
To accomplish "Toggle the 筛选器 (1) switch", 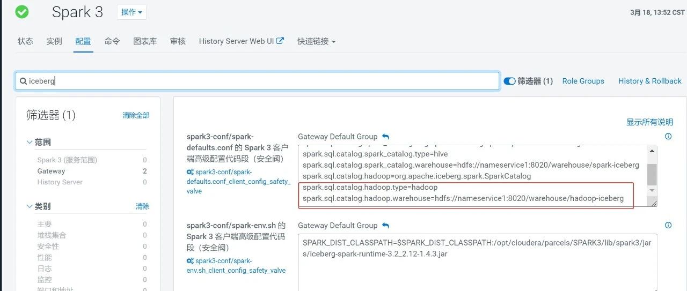I will (x=509, y=81).
